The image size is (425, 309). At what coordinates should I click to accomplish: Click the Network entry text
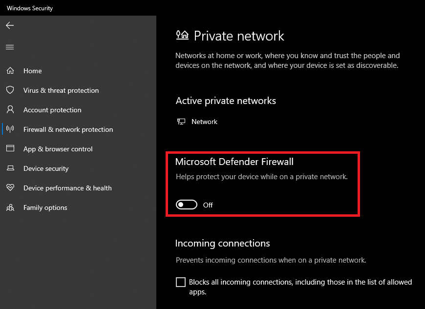point(204,121)
